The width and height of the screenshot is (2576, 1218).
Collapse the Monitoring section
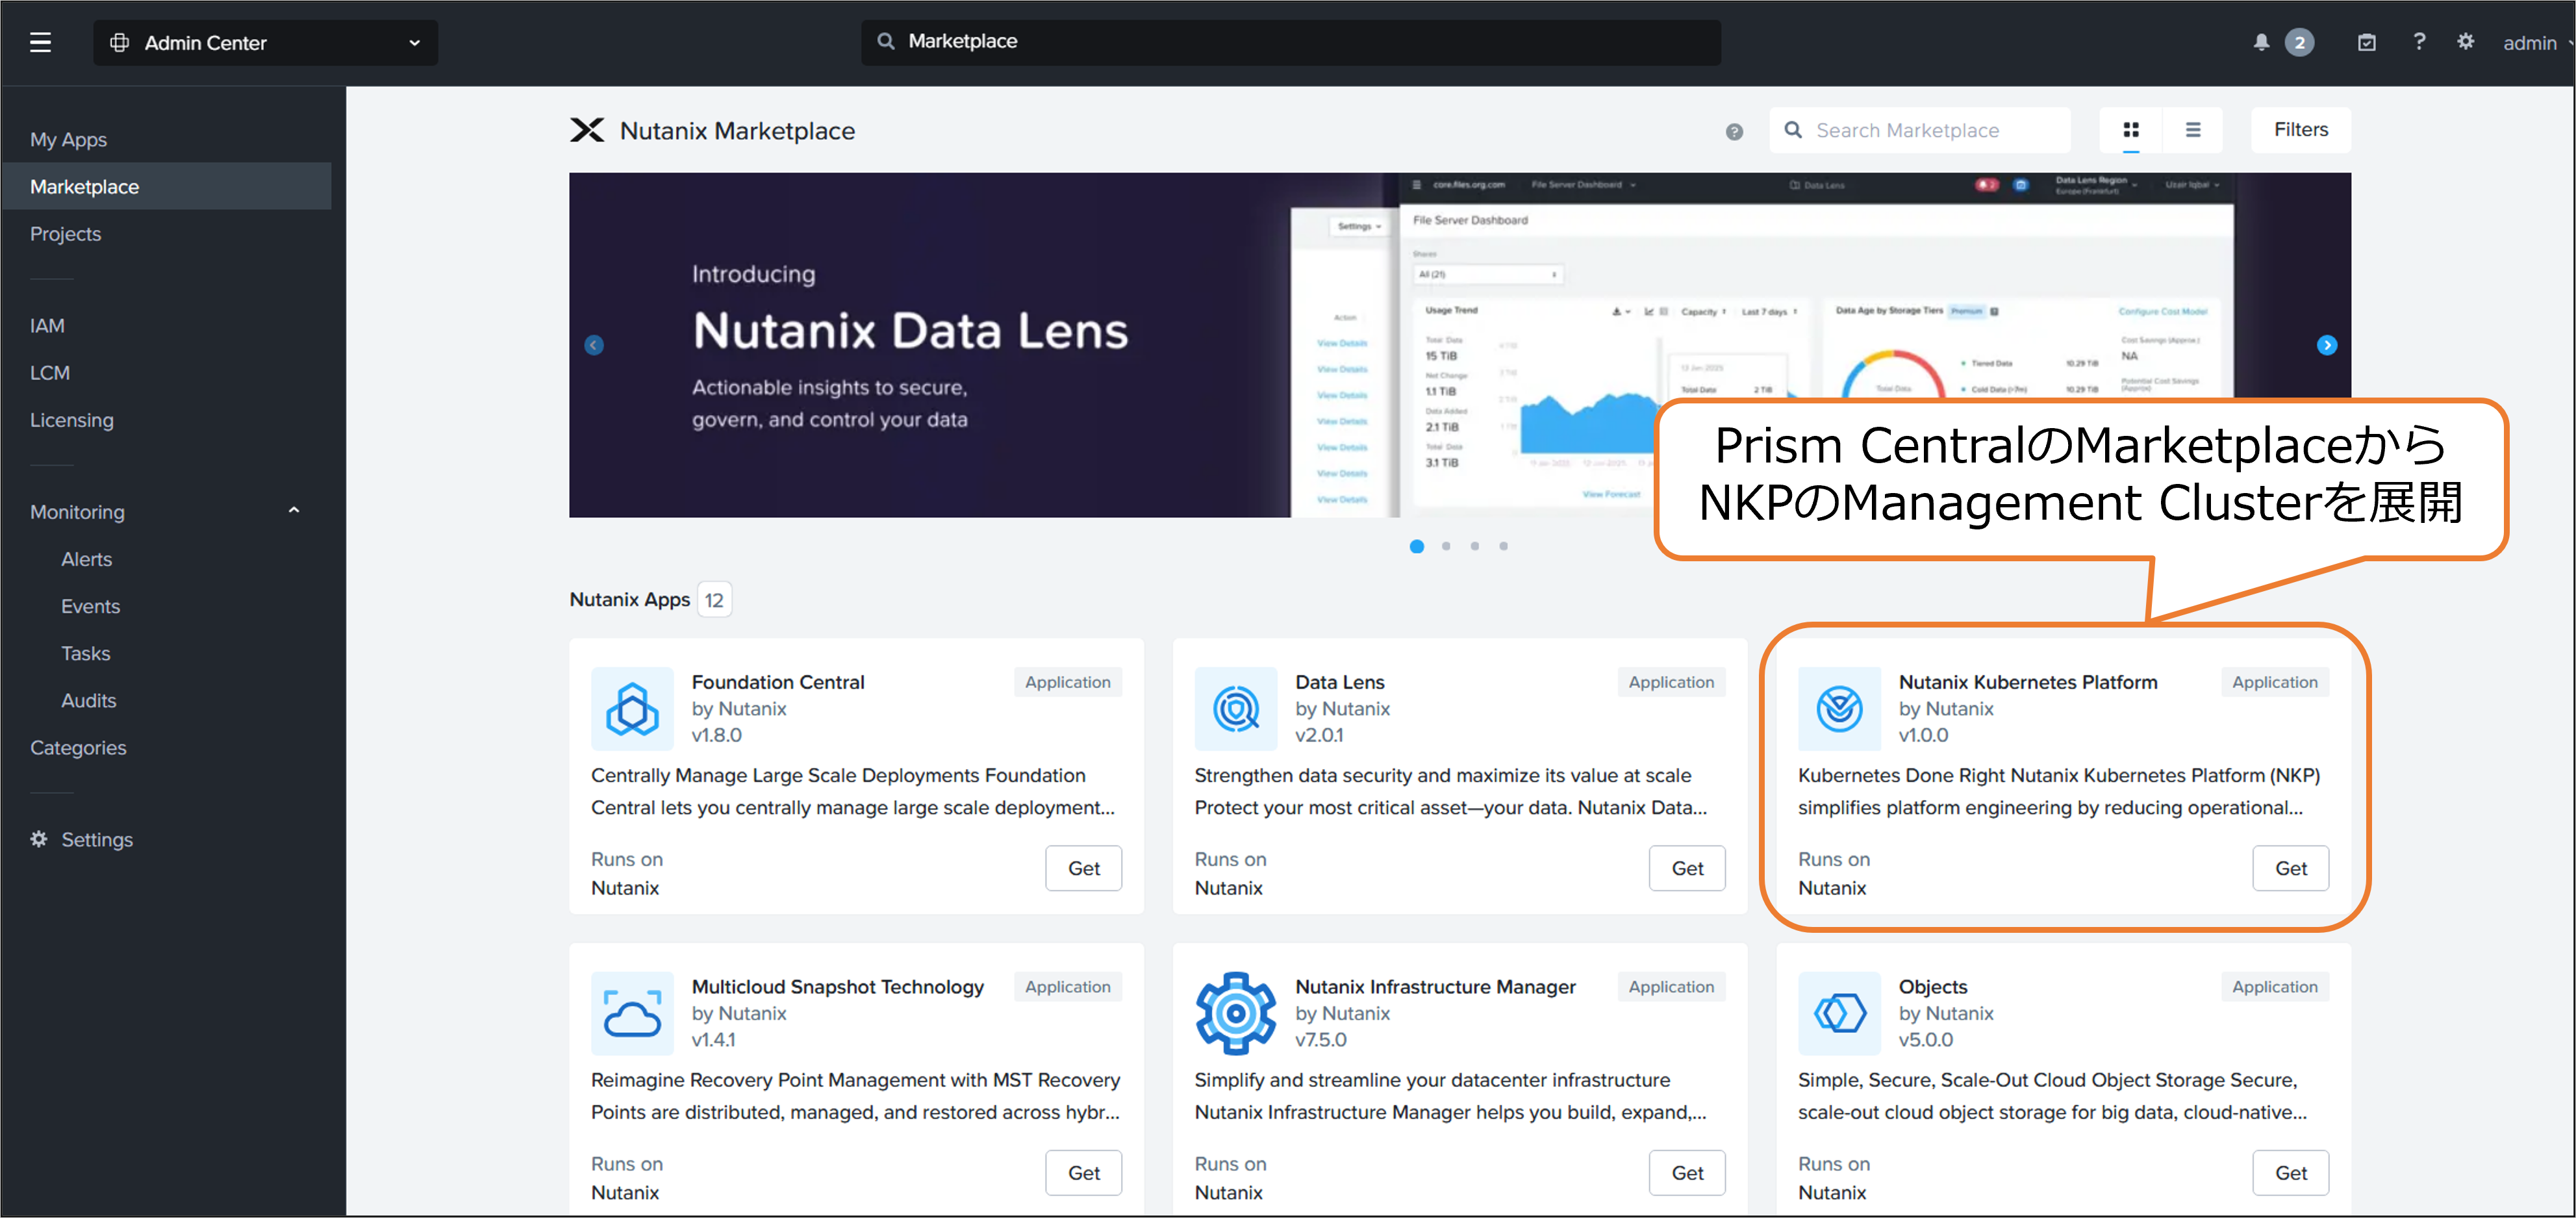point(293,511)
